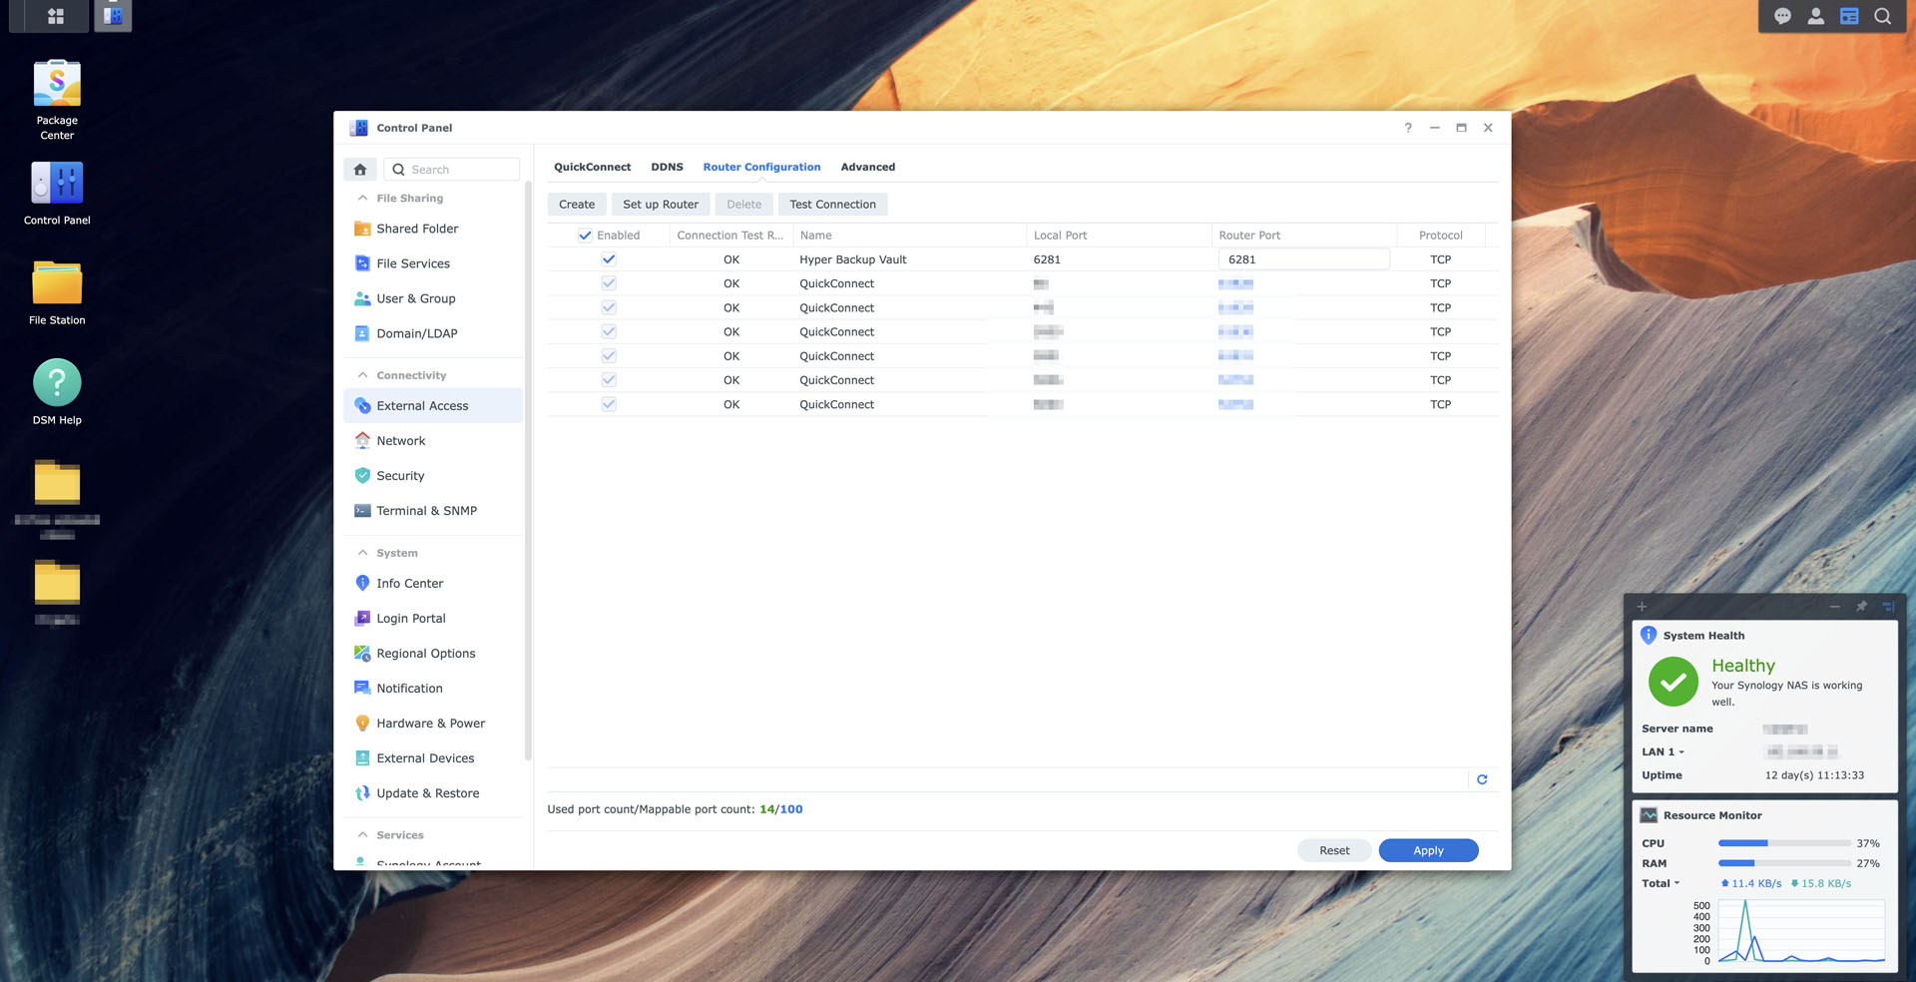Screen dimensions: 1916x982
Task: Click the Test Connection button
Action: 833,205
